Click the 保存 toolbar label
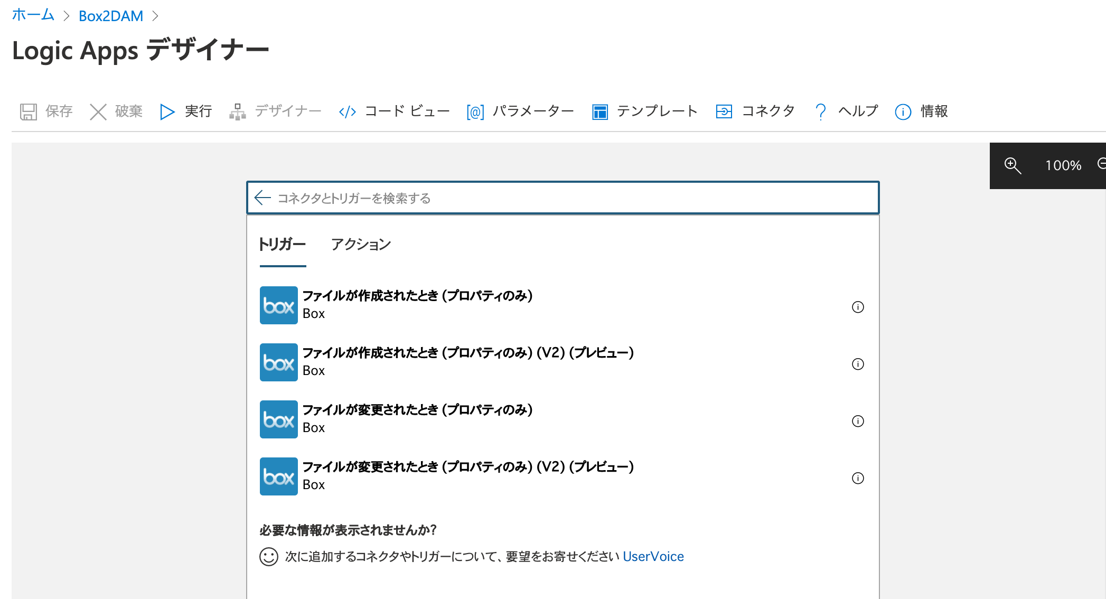The width and height of the screenshot is (1106, 599). click(x=59, y=111)
